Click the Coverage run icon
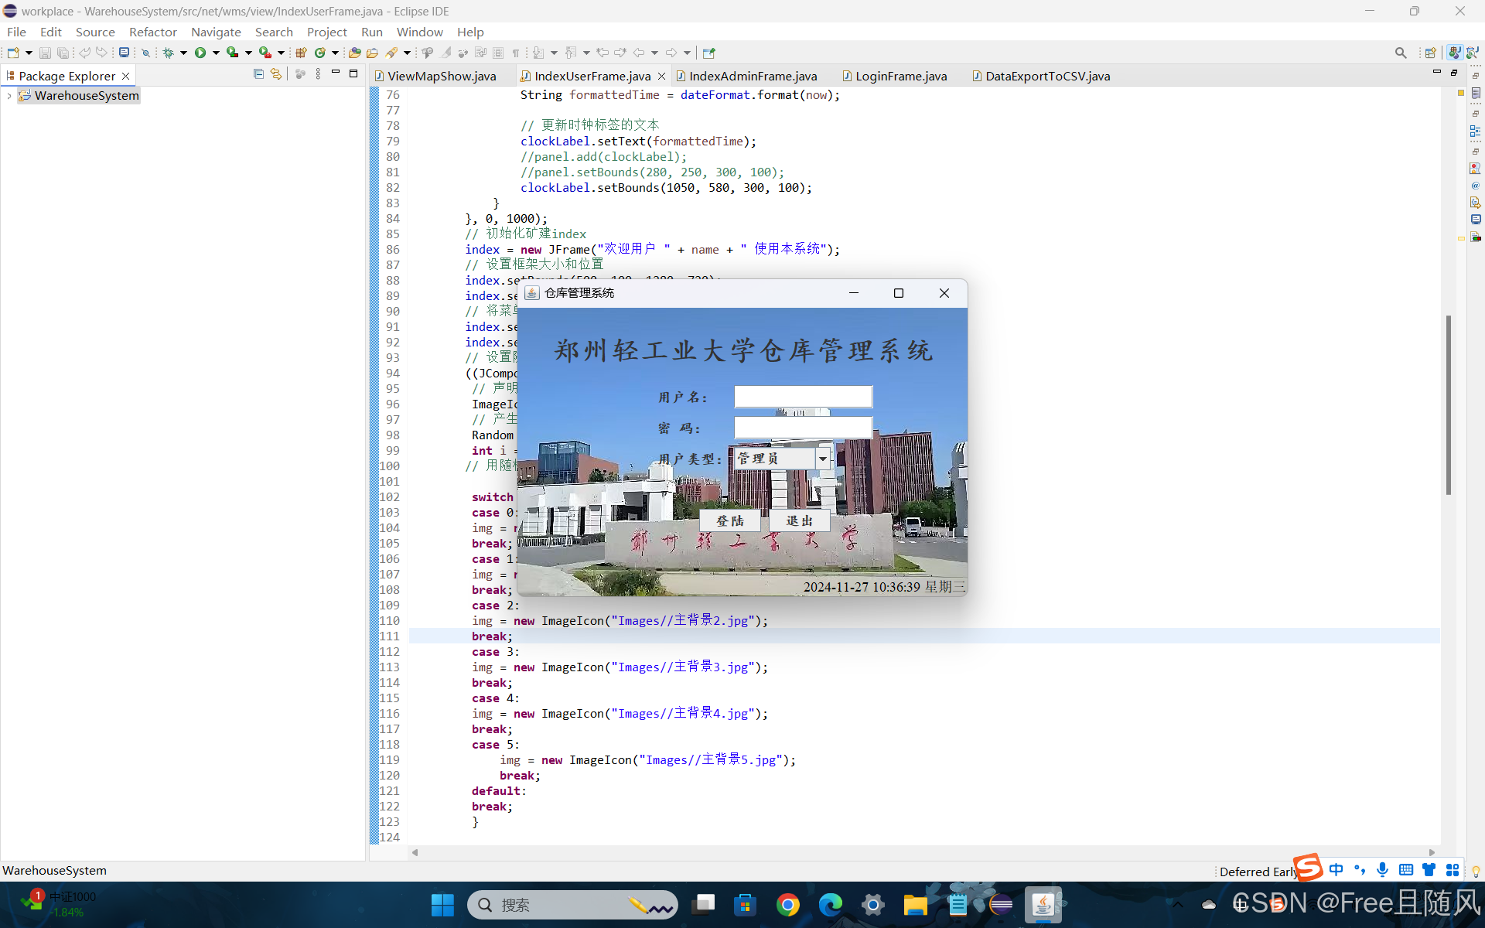Viewport: 1485px width, 928px height. pos(232,53)
